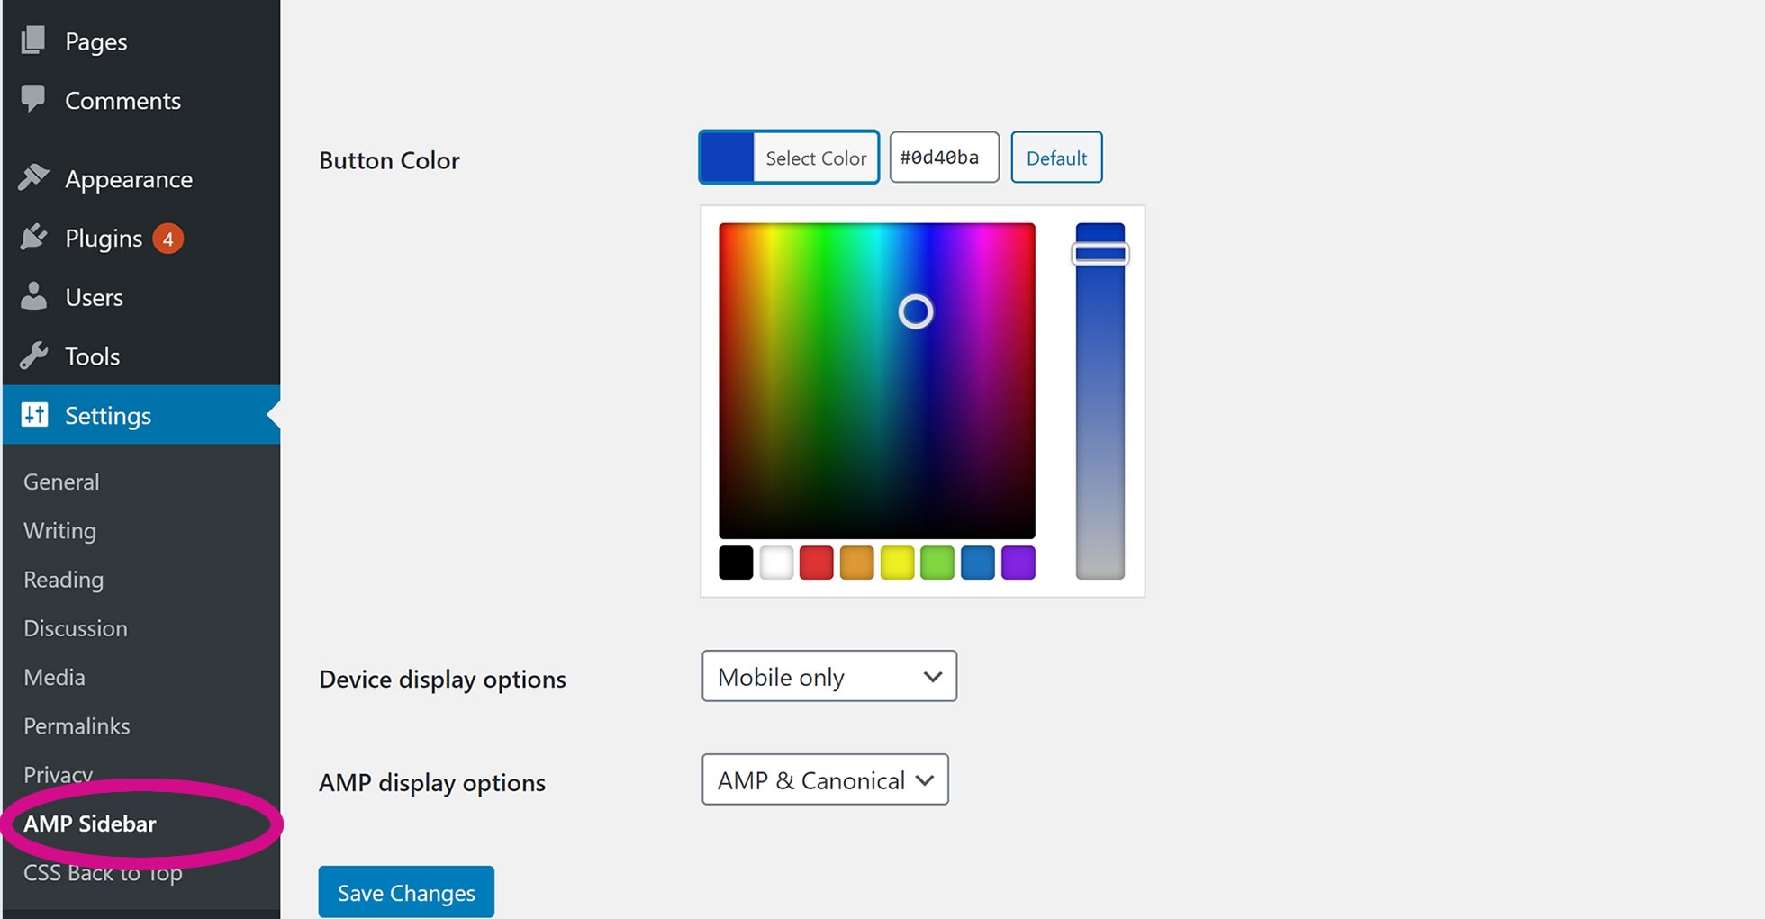Click the "Device display options" label

coord(442,679)
